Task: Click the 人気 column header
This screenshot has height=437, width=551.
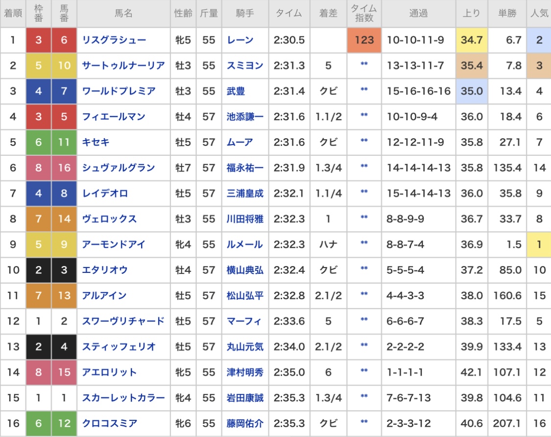Action: pos(539,14)
